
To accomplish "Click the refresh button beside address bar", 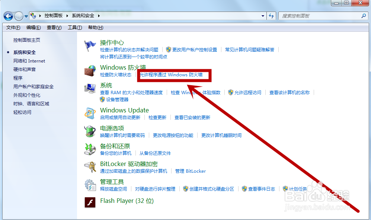I will coord(271,16).
